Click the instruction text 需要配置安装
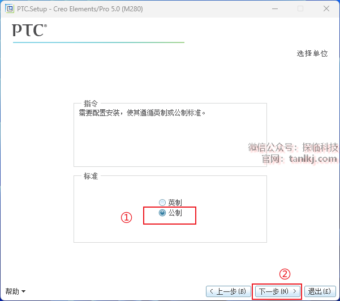The width and height of the screenshot is (340, 301). click(100, 113)
